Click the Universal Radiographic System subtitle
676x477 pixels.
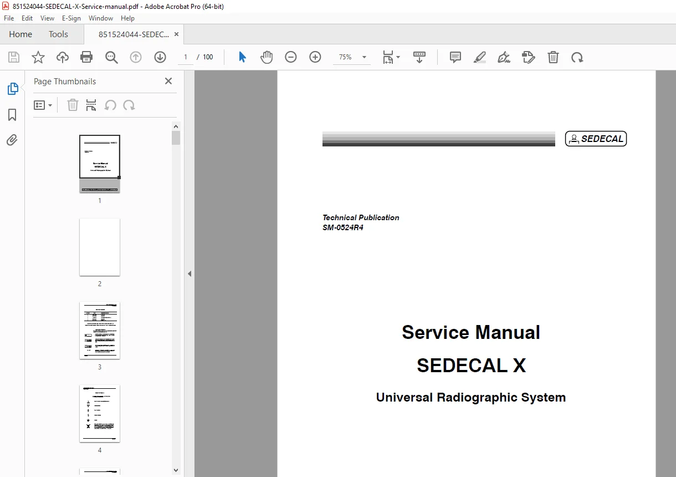(x=471, y=398)
